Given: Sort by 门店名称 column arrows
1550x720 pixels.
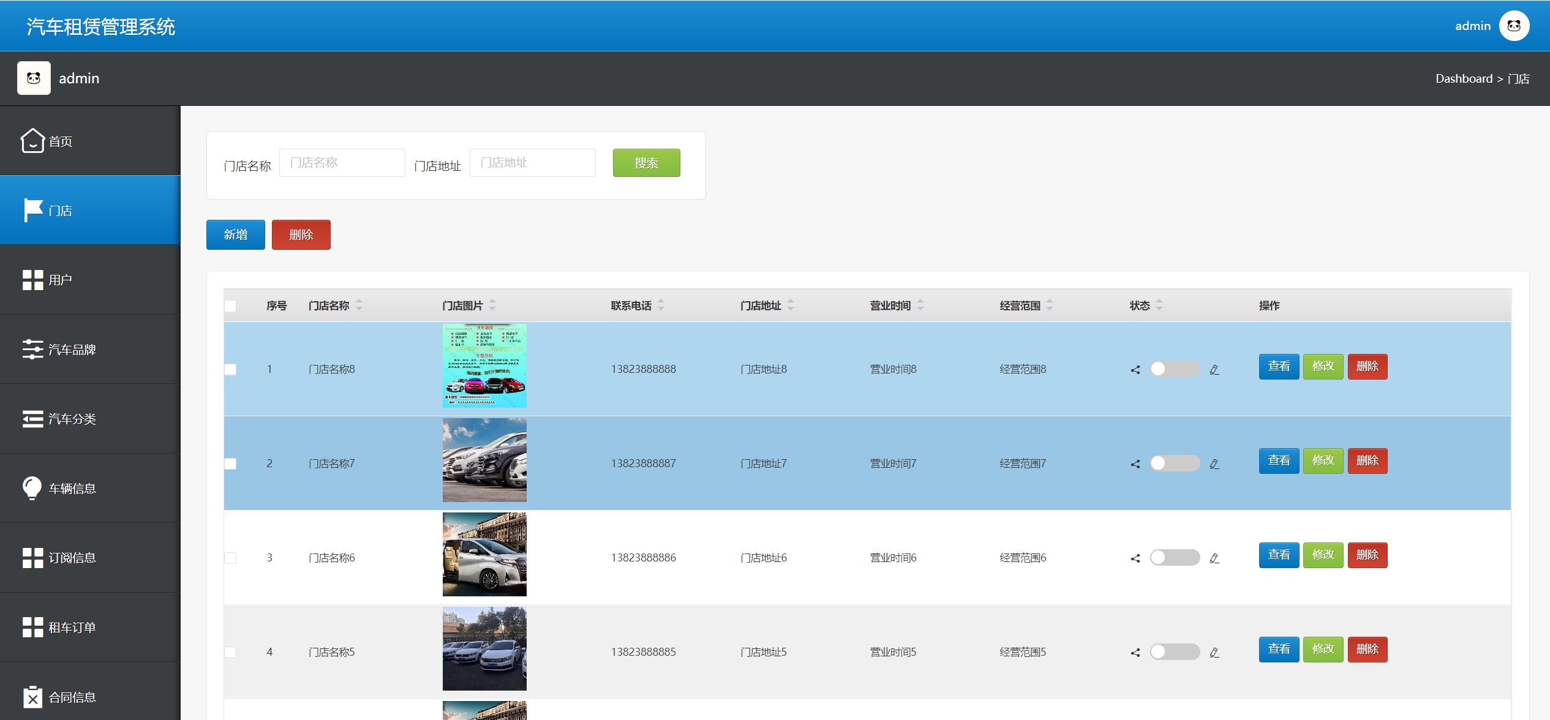Looking at the screenshot, I should 359,305.
